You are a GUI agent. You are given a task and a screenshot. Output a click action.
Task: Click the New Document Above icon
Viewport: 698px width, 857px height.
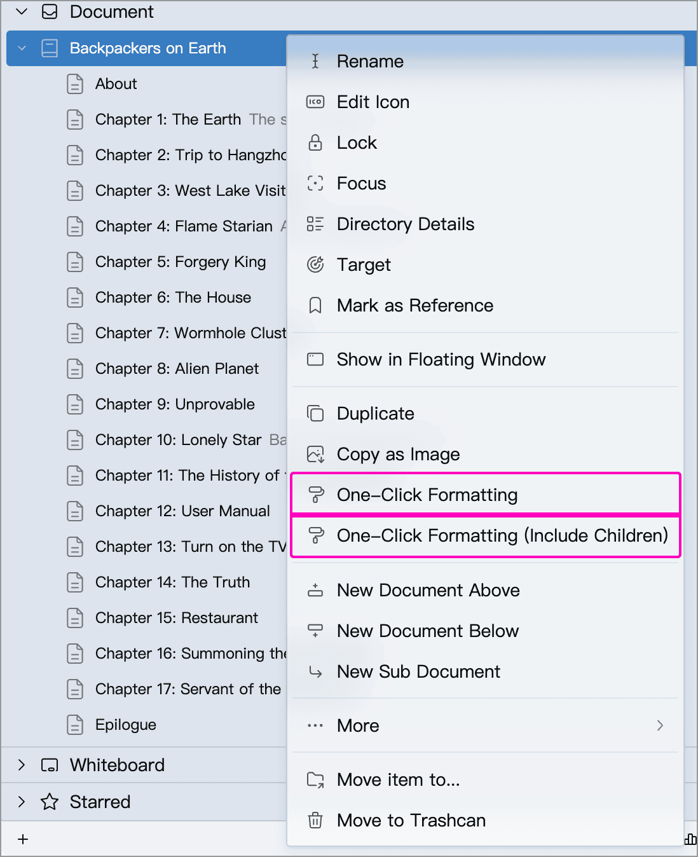(315, 590)
